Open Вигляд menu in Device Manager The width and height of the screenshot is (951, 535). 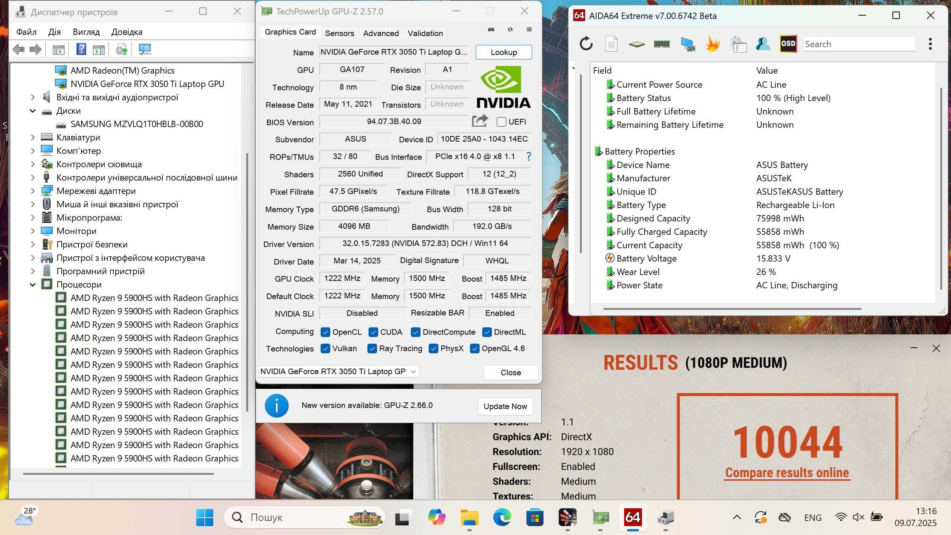pos(86,32)
